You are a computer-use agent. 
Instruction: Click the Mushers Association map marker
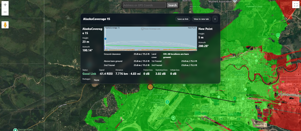point(235,1)
